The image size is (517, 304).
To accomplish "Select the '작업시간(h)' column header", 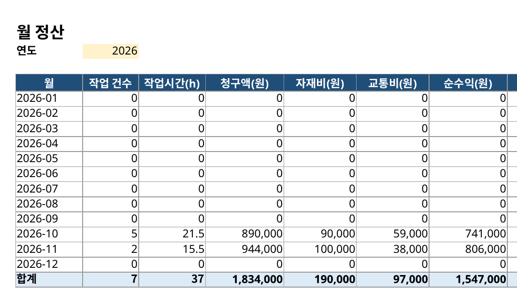I will coord(172,83).
